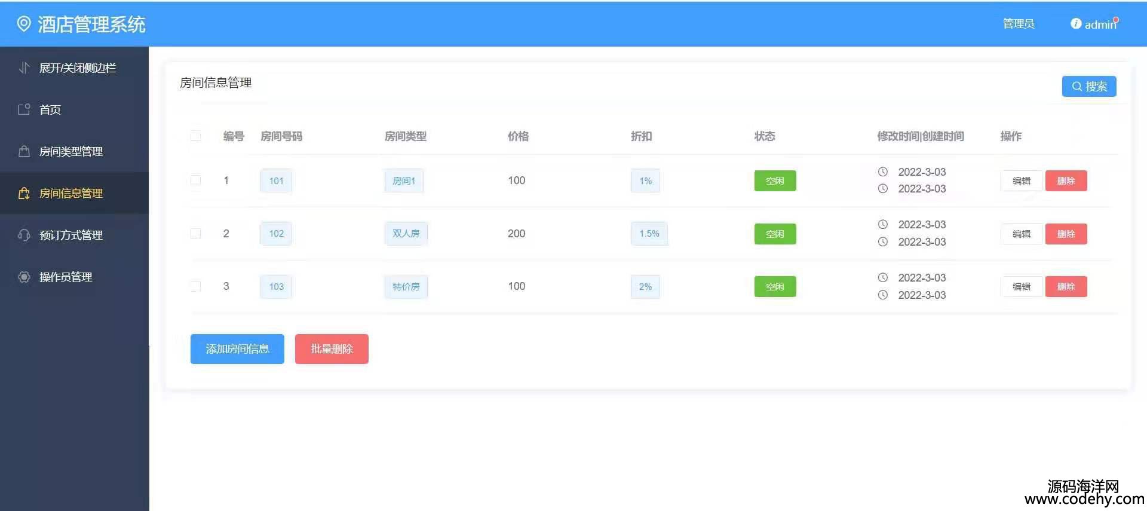The width and height of the screenshot is (1147, 511).
Task: Click the lower clock icon in room 103 row
Action: click(883, 295)
